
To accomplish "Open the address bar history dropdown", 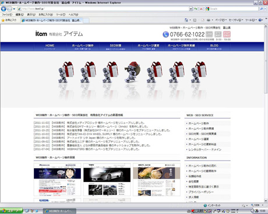I will pos(191,9).
